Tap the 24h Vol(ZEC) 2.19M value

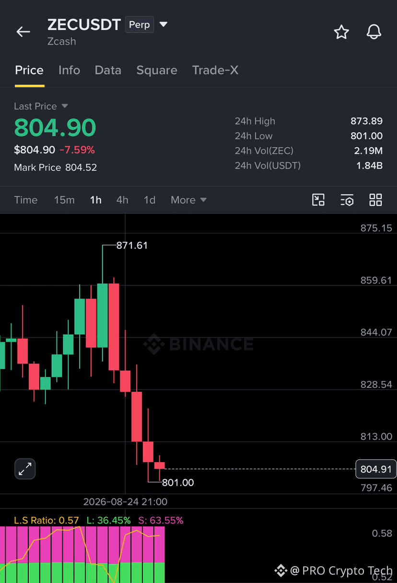(x=368, y=151)
